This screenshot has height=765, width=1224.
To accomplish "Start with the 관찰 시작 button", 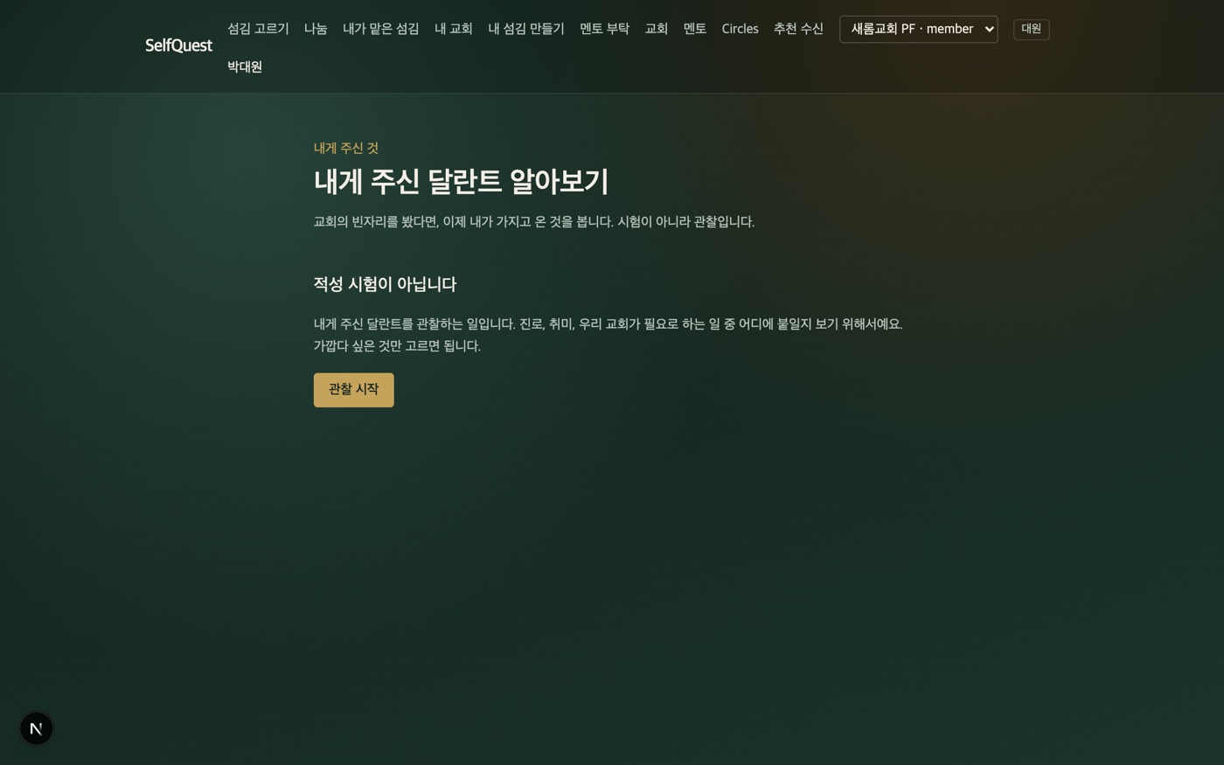I will (354, 390).
